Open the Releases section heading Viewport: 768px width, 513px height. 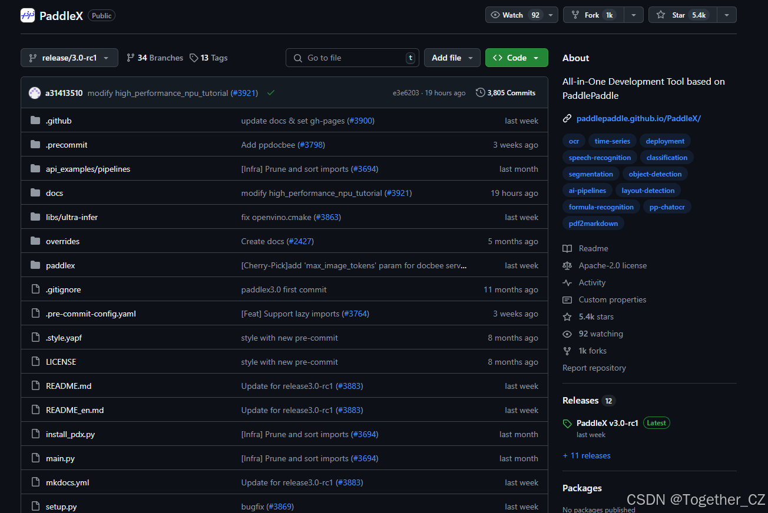[580, 400]
